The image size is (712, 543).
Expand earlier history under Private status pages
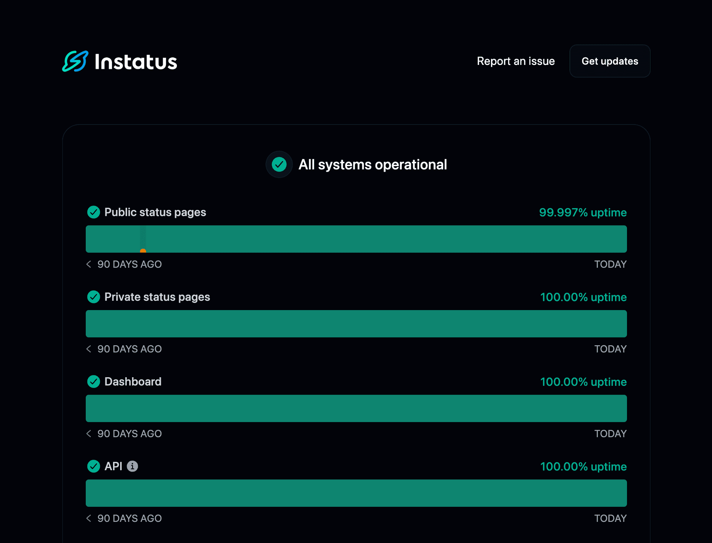pos(89,349)
